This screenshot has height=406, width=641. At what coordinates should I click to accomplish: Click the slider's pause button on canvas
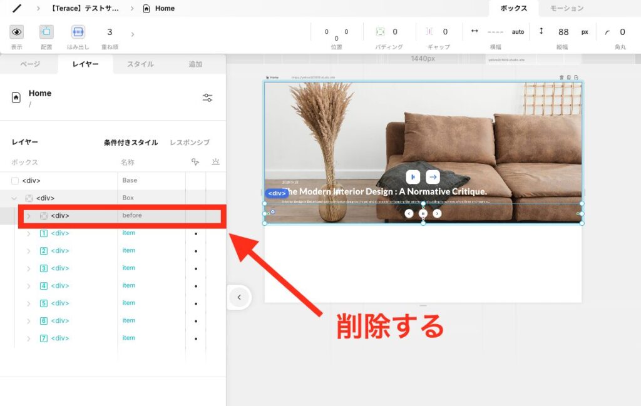423,213
